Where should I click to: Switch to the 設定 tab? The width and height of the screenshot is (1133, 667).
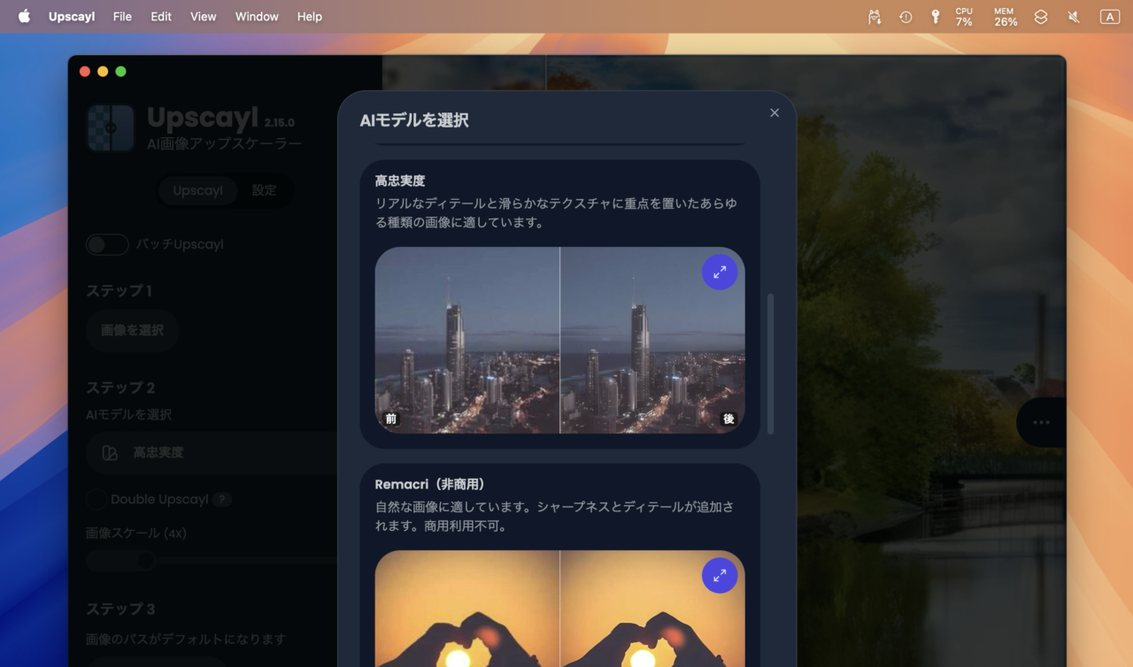(x=264, y=190)
